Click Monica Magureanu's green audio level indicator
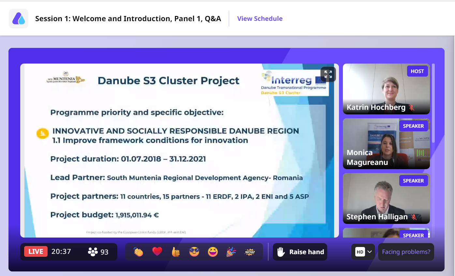The width and height of the screenshot is (455, 276). (x=420, y=153)
